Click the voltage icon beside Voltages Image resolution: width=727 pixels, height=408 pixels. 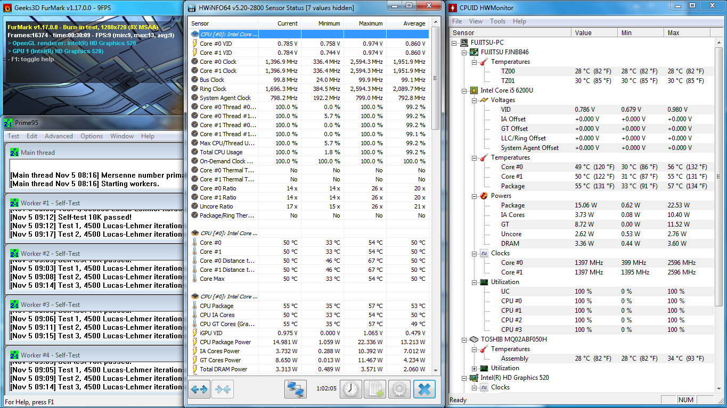click(x=484, y=100)
